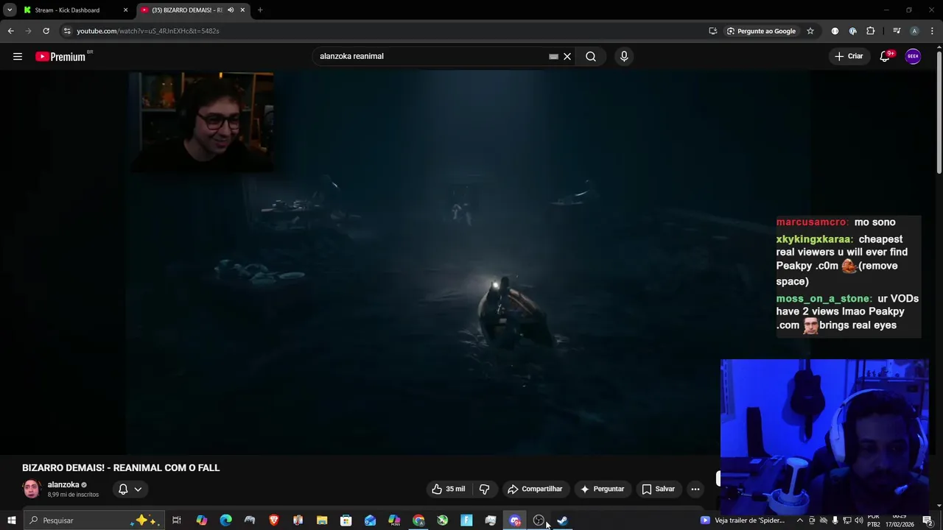The image size is (943, 530).
Task: Open alanzoka channel avatar
Action: (x=32, y=489)
